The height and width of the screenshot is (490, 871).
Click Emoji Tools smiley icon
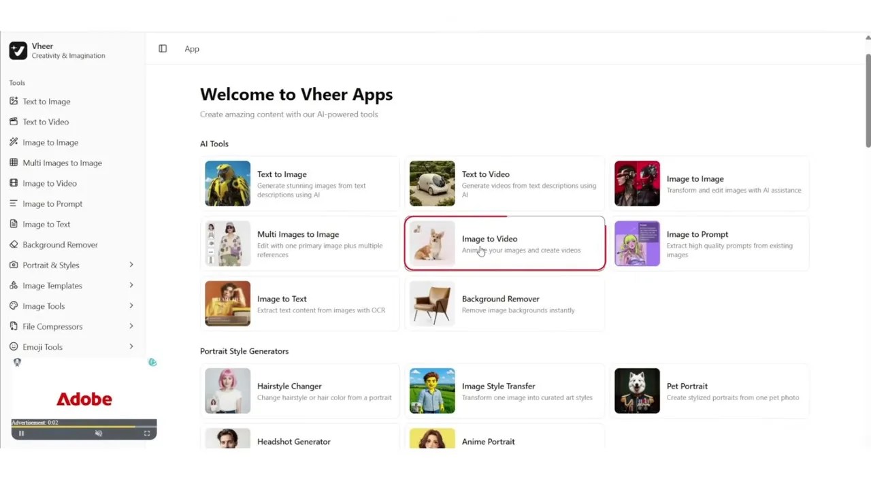(14, 346)
